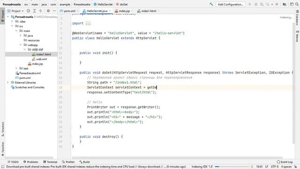Click the editor vertical scrollbar
Viewport: 300px width, 169px height.
(x=293, y=83)
